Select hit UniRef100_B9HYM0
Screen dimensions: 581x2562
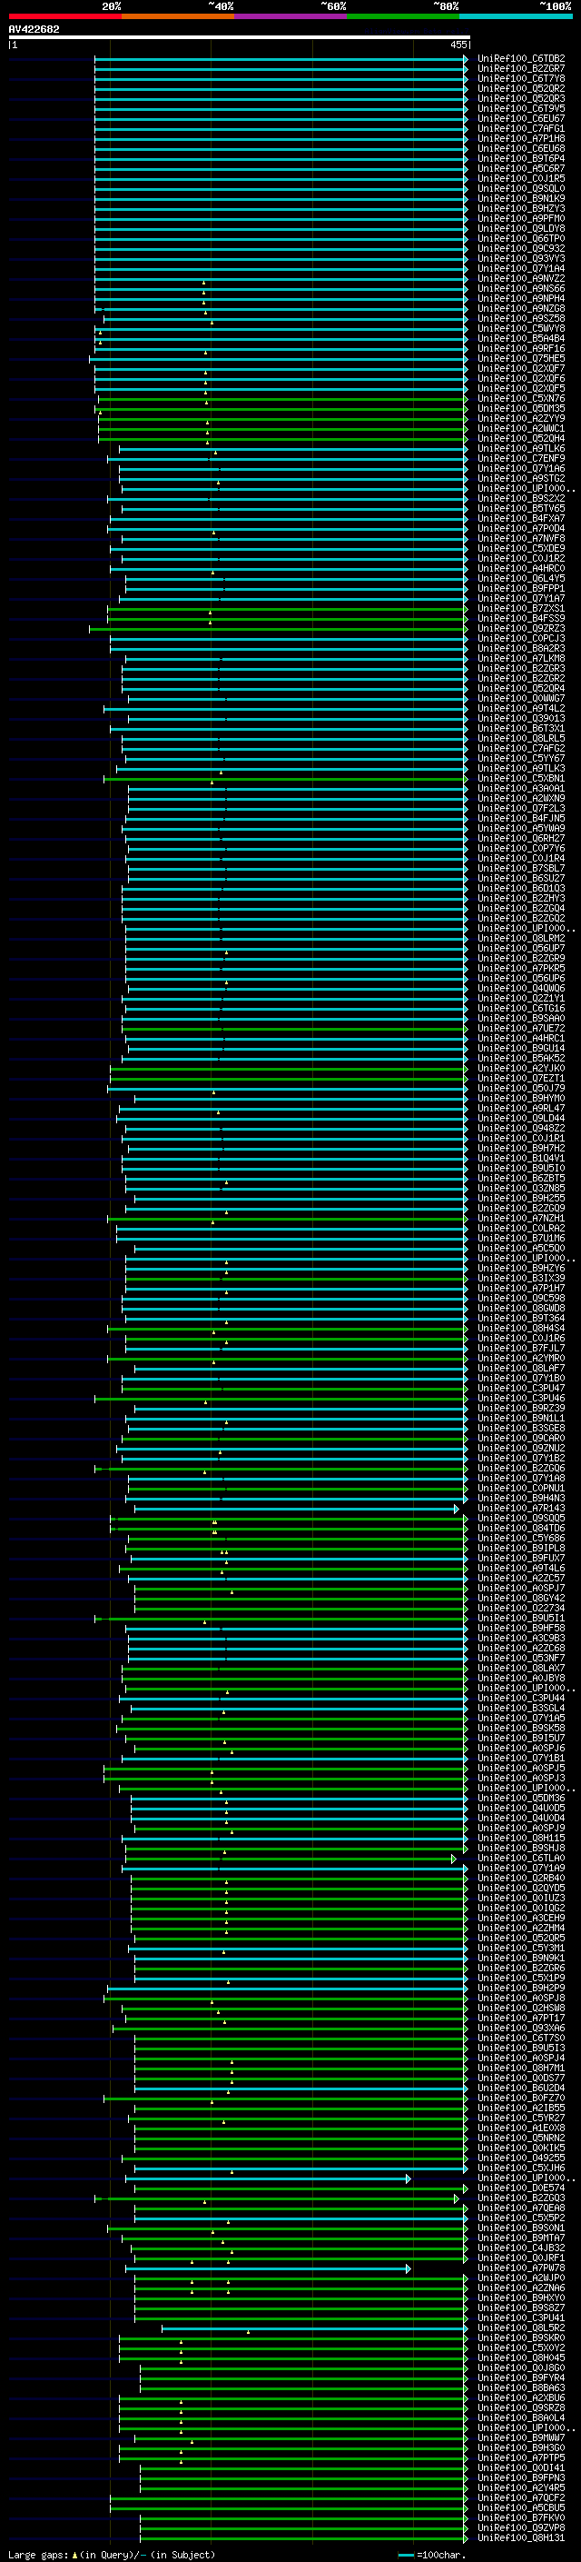click(521, 1098)
